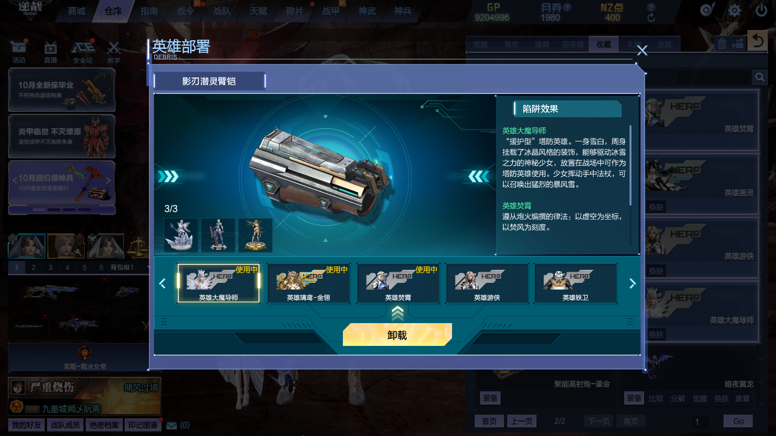Select hero card 英雄大魔导师
The image size is (776, 436).
(219, 283)
